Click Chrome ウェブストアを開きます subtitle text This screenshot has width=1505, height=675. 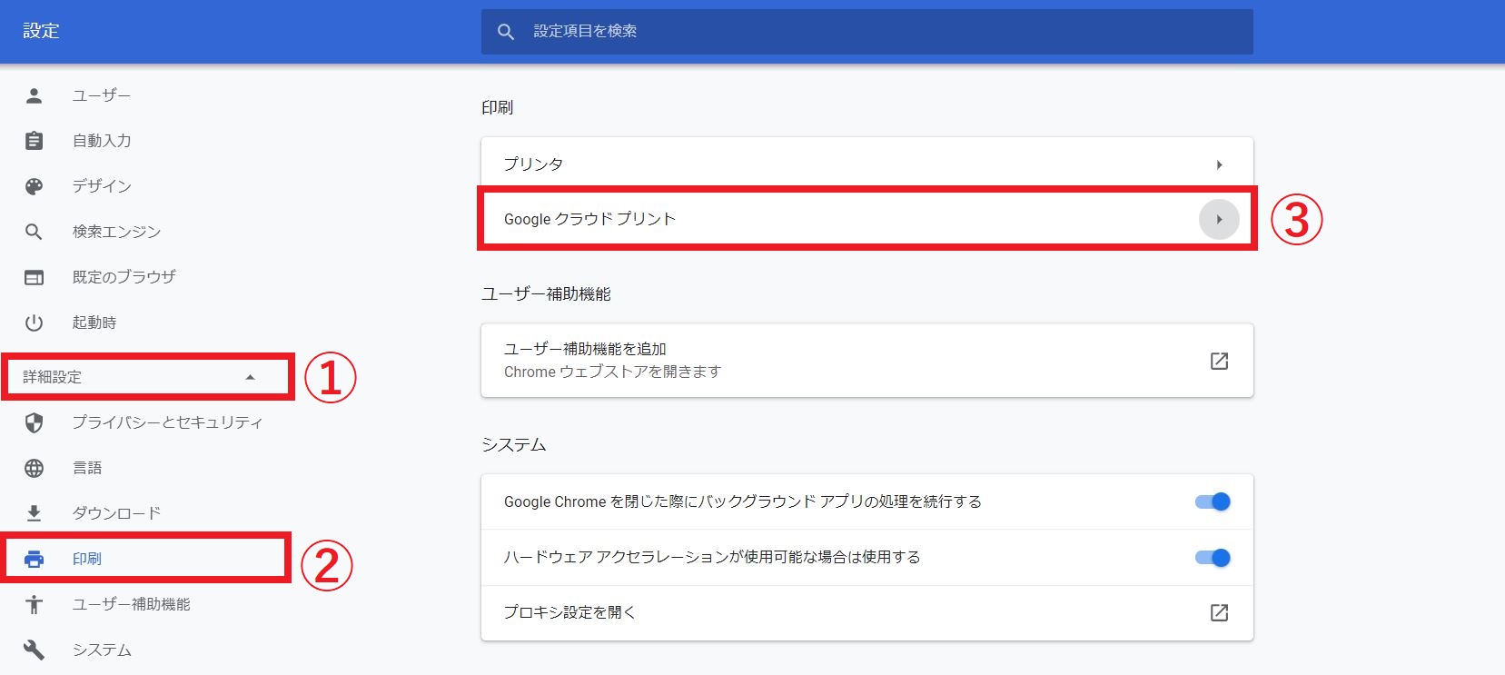(613, 372)
